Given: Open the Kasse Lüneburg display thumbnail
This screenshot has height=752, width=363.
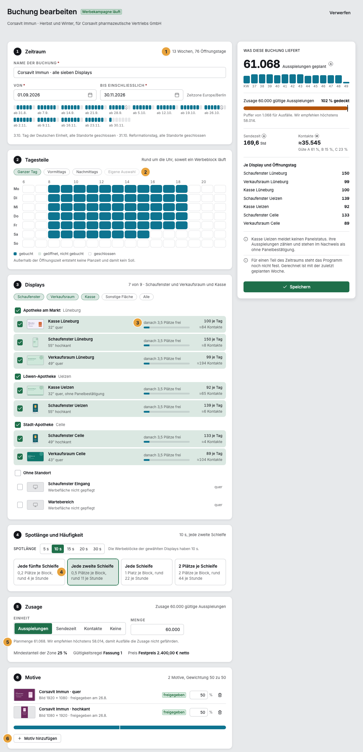Looking at the screenshot, I should click(35, 324).
